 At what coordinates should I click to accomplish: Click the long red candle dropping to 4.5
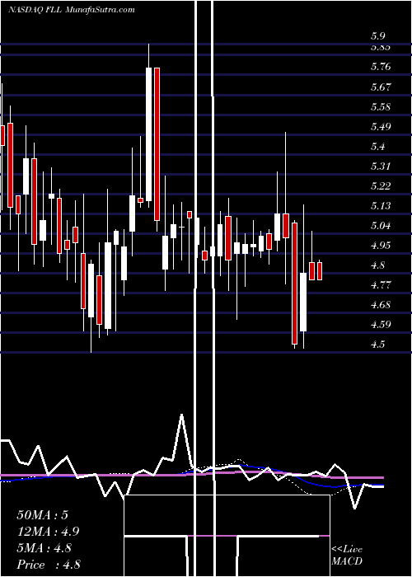coord(295,284)
